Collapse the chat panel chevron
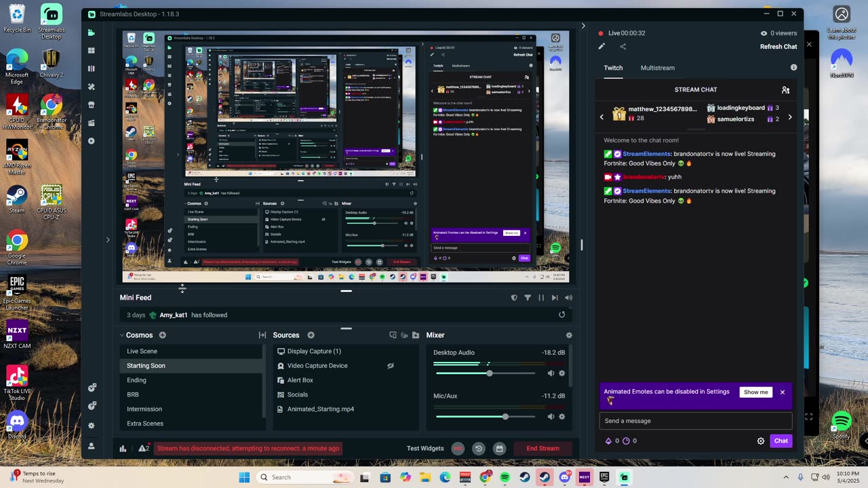868x488 pixels. 583,26
